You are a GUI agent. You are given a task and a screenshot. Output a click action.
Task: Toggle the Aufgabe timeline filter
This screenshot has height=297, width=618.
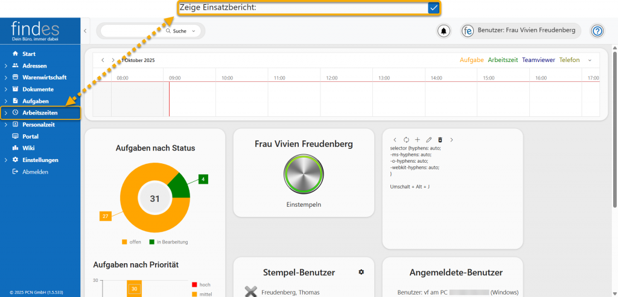tap(471, 60)
